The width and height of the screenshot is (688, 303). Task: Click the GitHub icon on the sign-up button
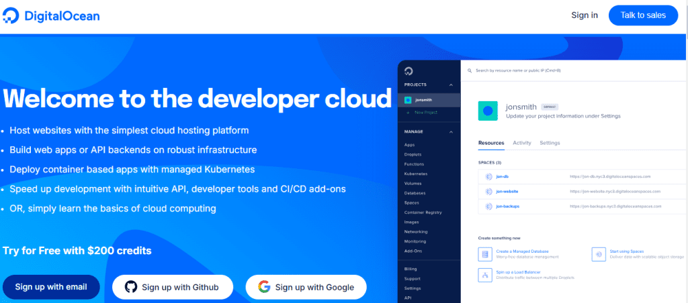(131, 287)
